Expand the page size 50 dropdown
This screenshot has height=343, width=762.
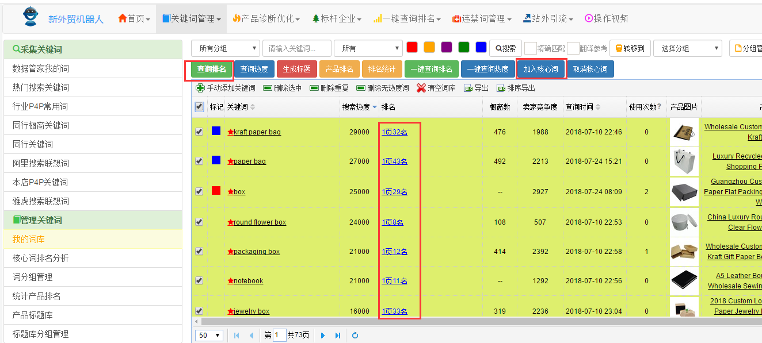[210, 336]
